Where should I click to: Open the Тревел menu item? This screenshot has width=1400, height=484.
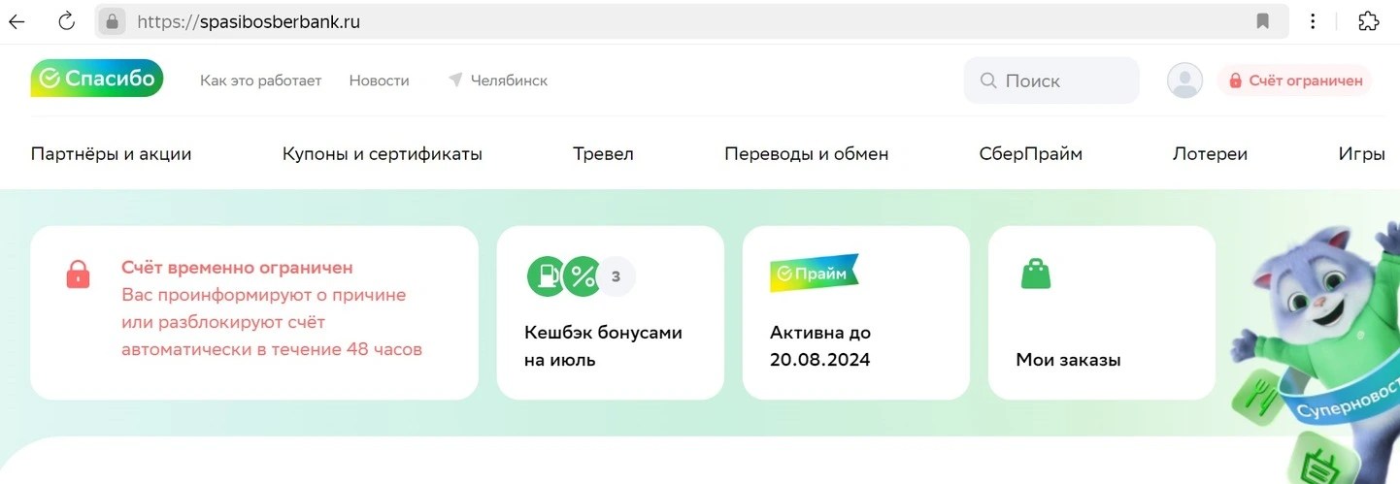point(603,153)
